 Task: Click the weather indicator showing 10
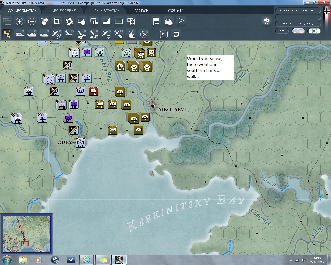[314, 31]
